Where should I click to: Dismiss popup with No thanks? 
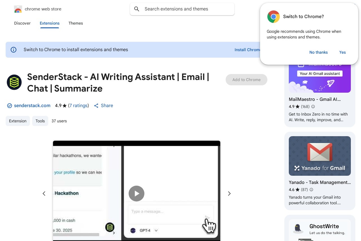pos(318,52)
